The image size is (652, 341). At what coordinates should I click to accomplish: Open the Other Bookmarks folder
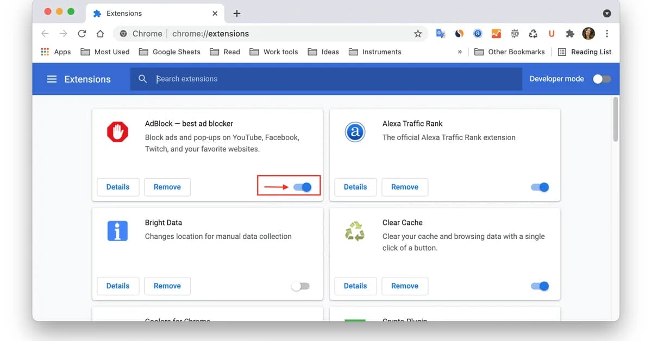point(510,52)
